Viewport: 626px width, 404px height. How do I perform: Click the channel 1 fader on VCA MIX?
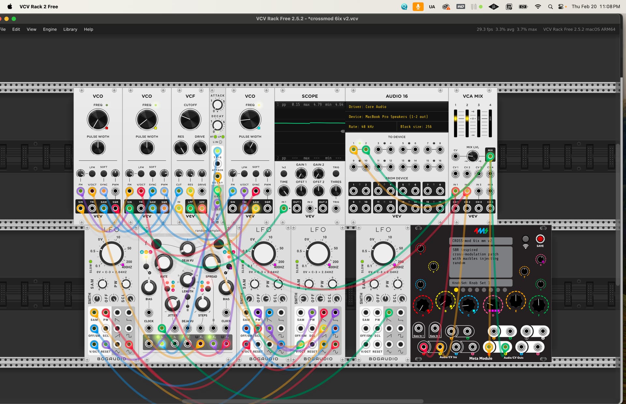[x=455, y=123]
